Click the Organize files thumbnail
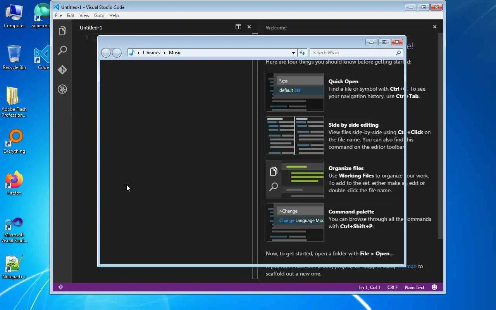Screen dimensions: 496x310 [295, 179]
